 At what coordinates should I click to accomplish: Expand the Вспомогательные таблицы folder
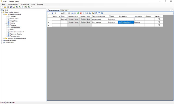4,38
